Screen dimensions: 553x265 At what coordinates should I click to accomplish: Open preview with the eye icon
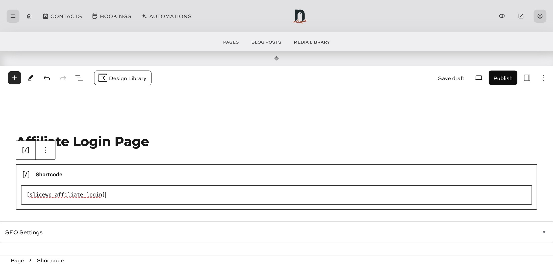501,16
